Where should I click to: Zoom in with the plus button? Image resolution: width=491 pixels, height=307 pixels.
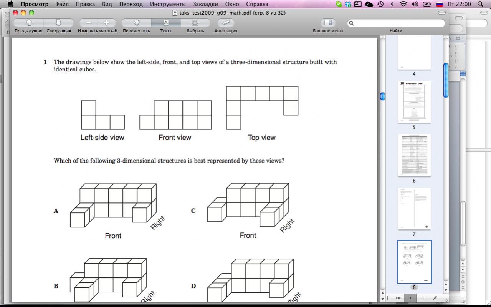tap(107, 23)
